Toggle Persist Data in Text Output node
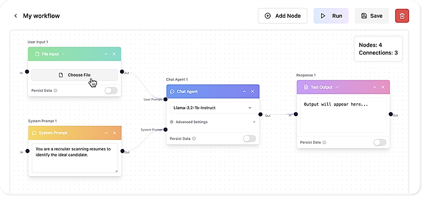Screen dimensions: 423x197 [380, 142]
